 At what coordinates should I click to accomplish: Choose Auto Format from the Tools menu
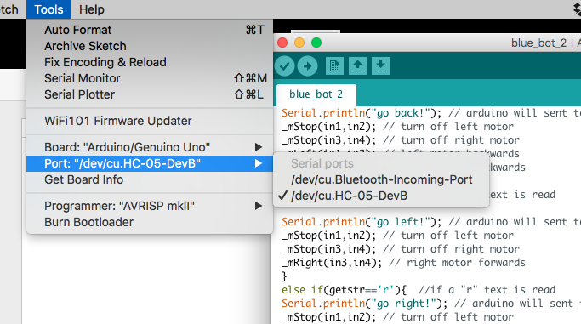click(150, 30)
